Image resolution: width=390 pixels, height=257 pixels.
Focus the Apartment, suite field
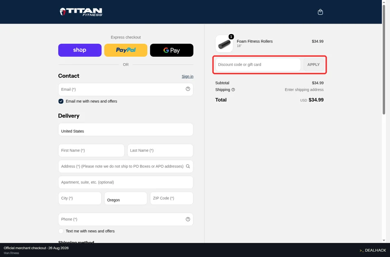point(126,182)
